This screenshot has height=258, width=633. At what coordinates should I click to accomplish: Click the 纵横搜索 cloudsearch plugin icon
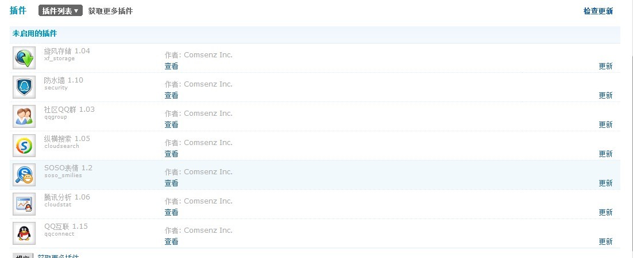click(24, 146)
